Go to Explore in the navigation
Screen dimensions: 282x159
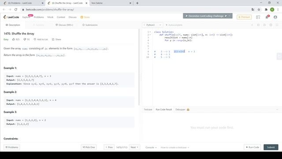pos(26,17)
